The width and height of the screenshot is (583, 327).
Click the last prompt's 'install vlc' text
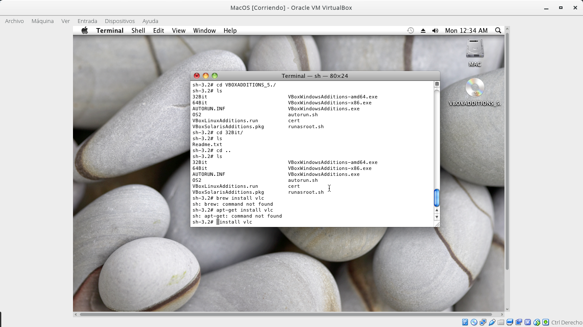(x=236, y=222)
